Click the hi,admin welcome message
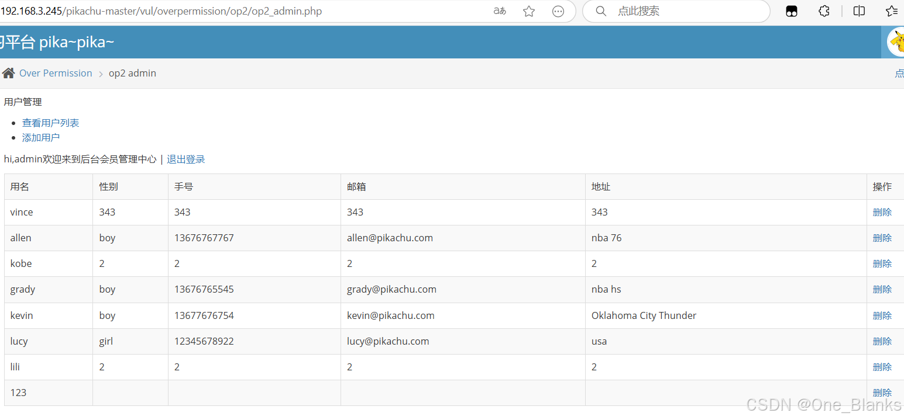 pos(80,159)
